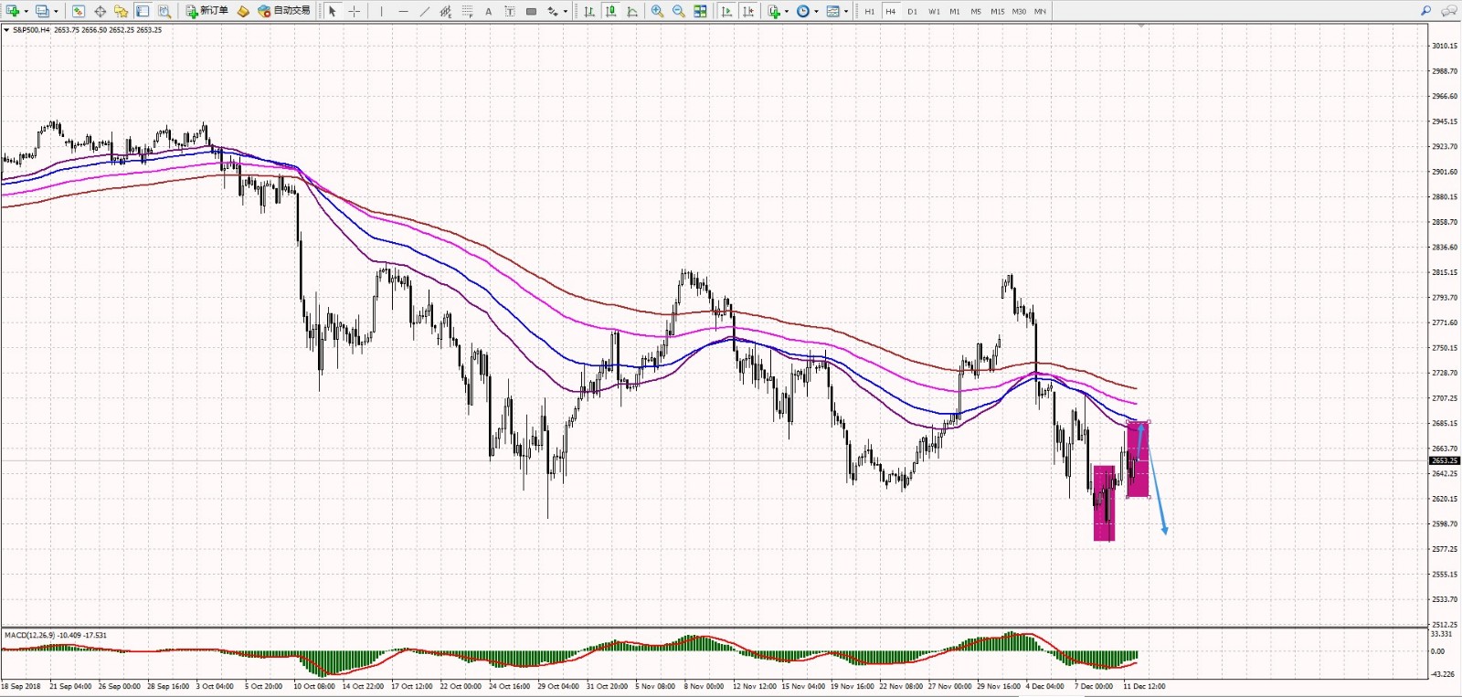Click the tile windows icon
The image size is (1462, 697).
click(700, 11)
